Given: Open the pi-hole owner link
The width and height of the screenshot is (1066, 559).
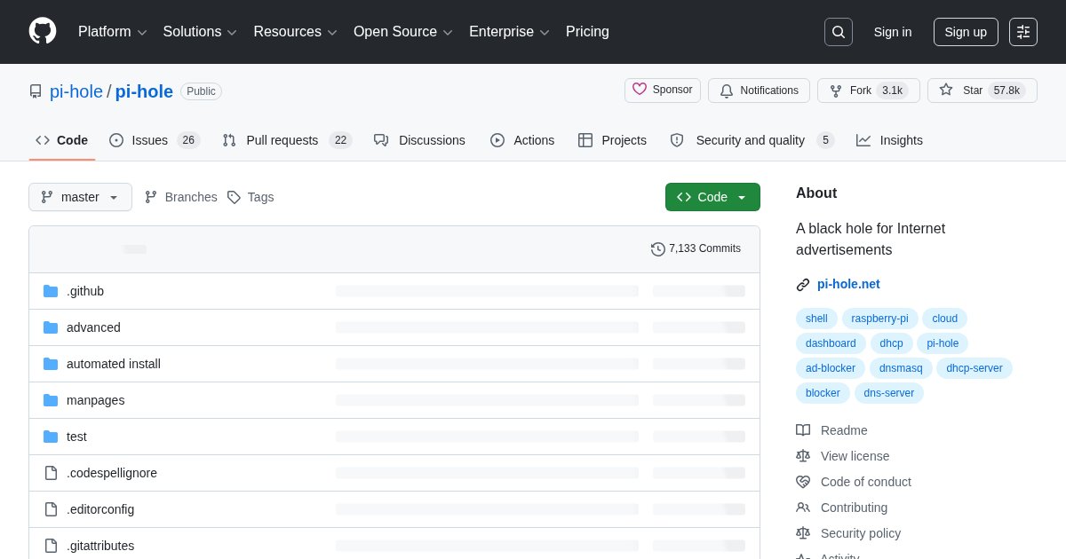Looking at the screenshot, I should 76,91.
